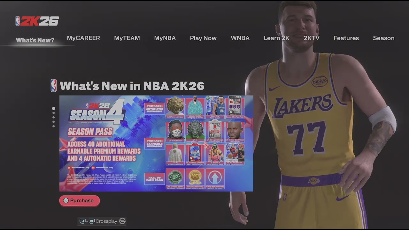
Task: Switch to the 2KTV tab
Action: pyautogui.click(x=312, y=38)
